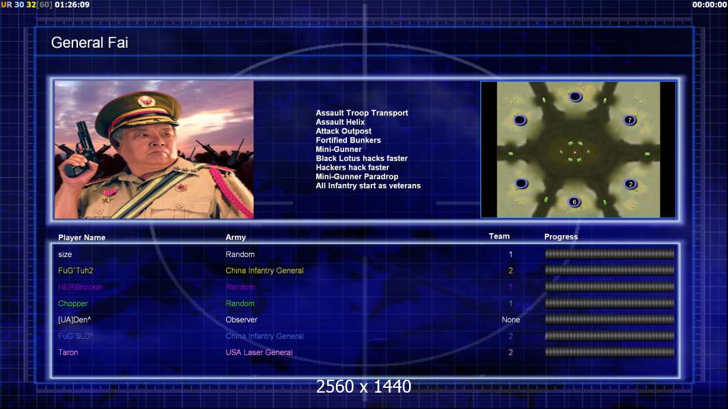Click "China Infantry General" in the FuG`Tuh2 row

[x=265, y=271]
